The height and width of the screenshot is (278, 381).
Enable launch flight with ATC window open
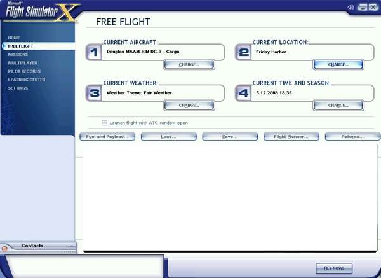[104, 123]
